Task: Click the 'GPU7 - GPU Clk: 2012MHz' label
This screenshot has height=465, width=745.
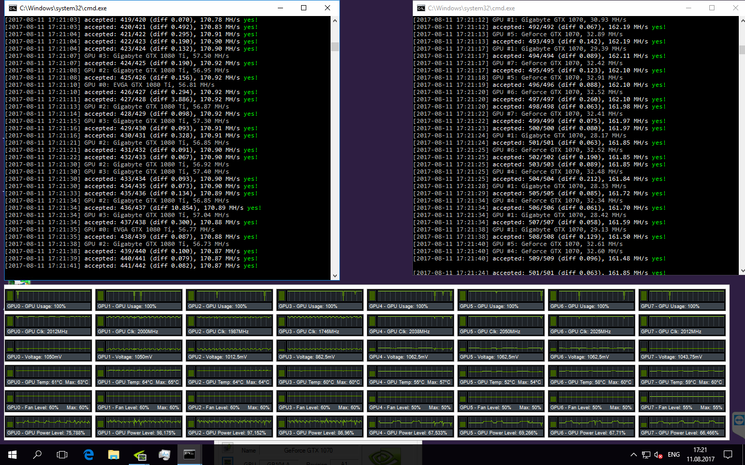Action: pyautogui.click(x=671, y=332)
